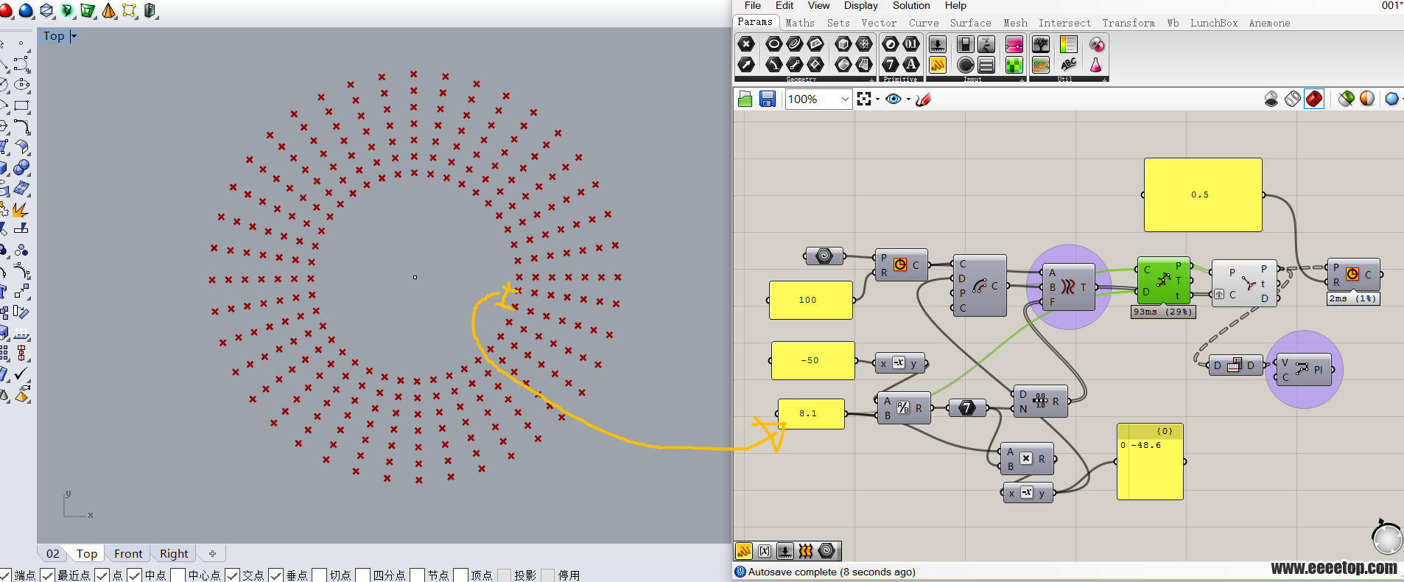The width and height of the screenshot is (1404, 582).
Task: Select the Line parameter icon
Action: pyautogui.click(x=795, y=65)
